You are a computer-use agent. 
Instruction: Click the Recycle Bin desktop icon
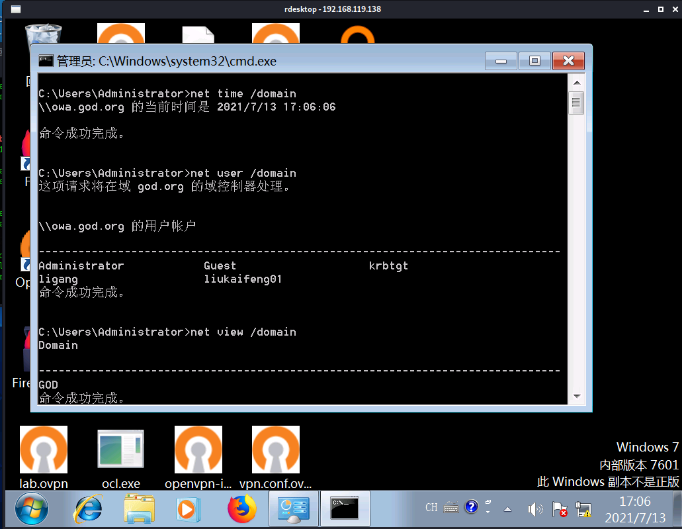click(44, 34)
